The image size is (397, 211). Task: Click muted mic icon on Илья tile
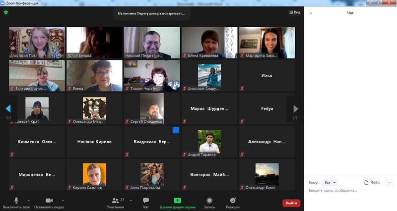click(242, 89)
